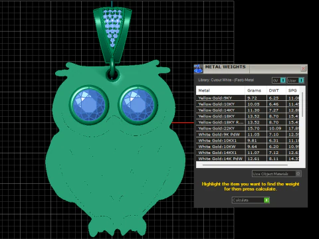The image size is (319, 239).
Task: Select the Yellow Gold:18KY R... row
Action: [x=247, y=122]
